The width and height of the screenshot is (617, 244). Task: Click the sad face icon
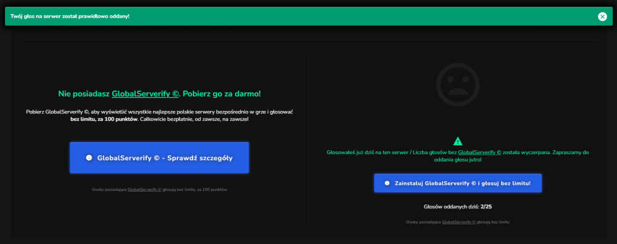pos(458,84)
